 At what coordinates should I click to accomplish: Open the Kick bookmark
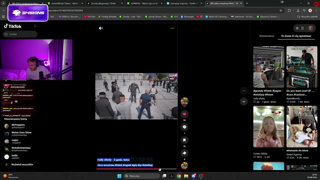(x=174, y=17)
